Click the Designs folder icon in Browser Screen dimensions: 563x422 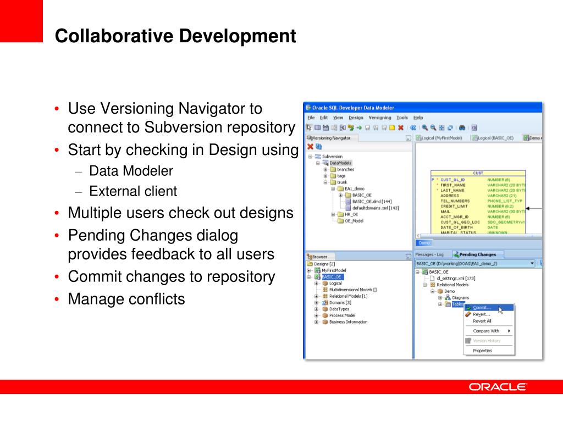point(310,264)
